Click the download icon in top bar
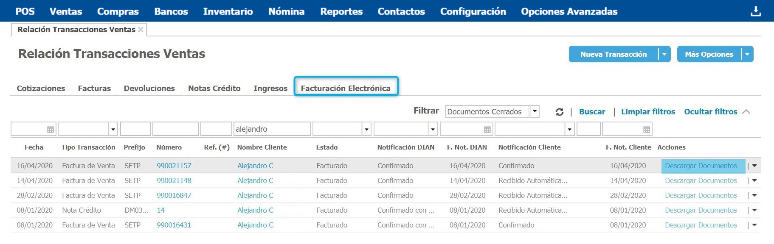This screenshot has height=244, width=774. 755,11
